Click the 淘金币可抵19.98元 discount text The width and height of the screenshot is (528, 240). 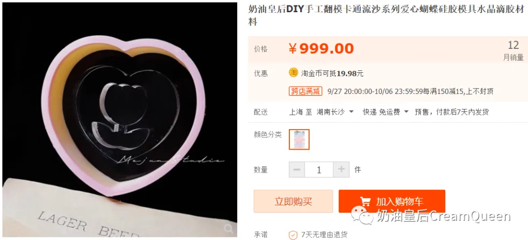332,74
